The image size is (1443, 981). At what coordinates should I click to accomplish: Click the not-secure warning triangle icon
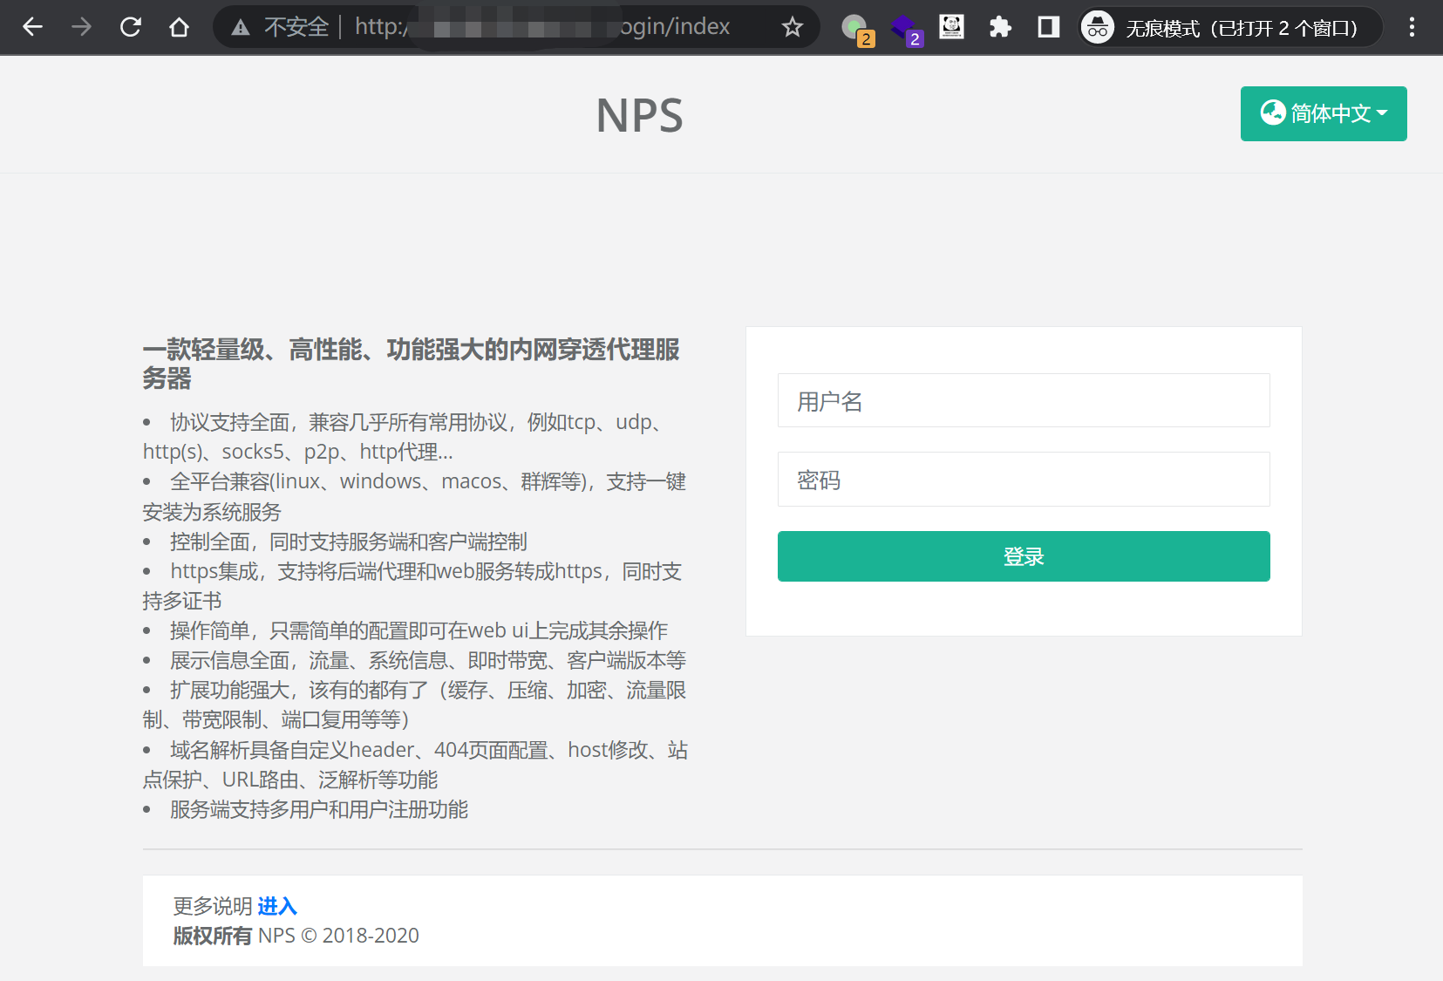coord(241,28)
